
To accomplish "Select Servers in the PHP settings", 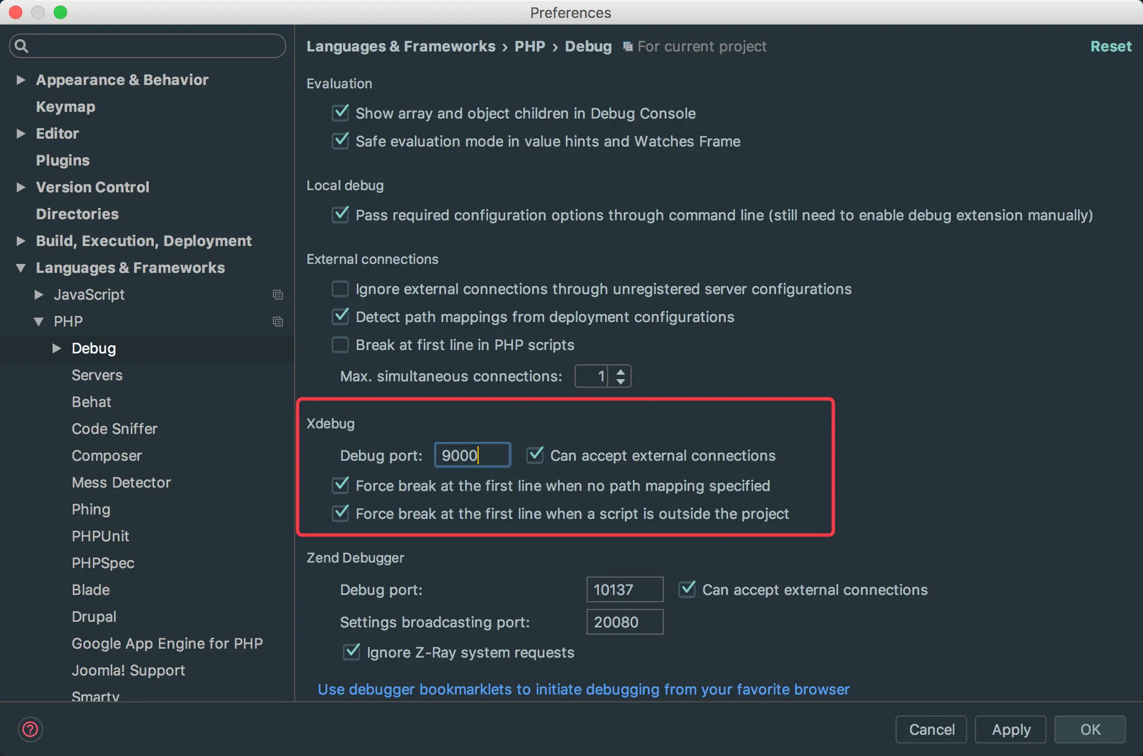I will 97,375.
